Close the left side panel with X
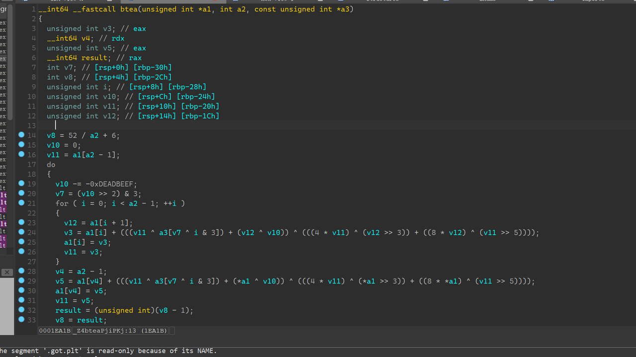636x357 pixels. tap(6, 272)
